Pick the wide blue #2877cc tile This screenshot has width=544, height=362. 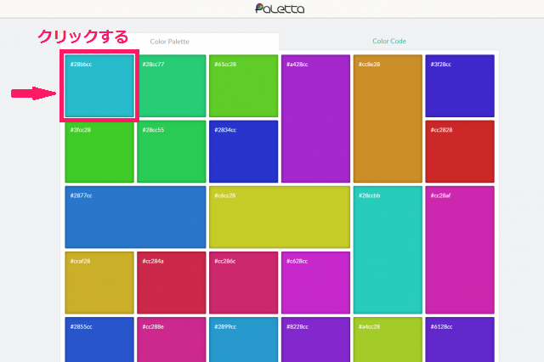click(x=136, y=218)
